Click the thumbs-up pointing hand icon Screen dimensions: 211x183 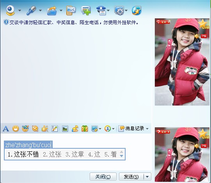tap(45, 128)
